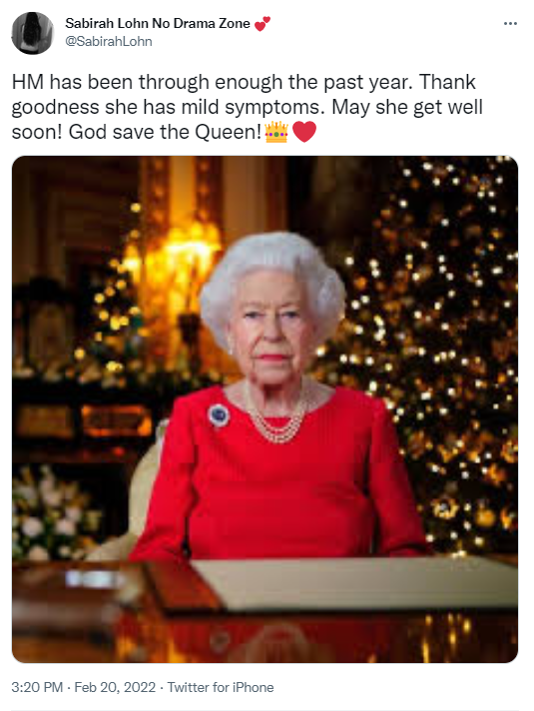
Task: Click the 3:20 PM timestamp
Action: 37,687
